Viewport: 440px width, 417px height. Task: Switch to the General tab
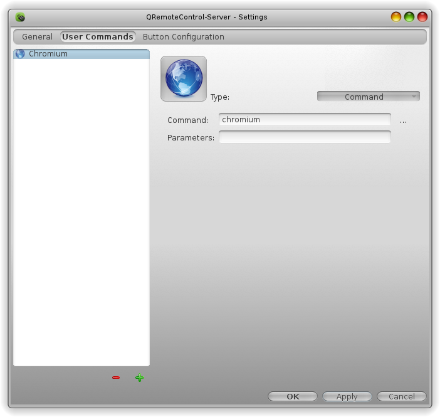pyautogui.click(x=38, y=37)
